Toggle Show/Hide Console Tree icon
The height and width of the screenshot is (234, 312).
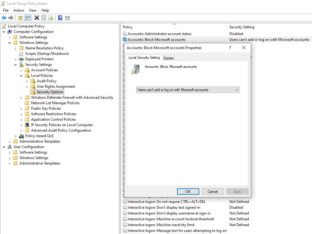28,18
